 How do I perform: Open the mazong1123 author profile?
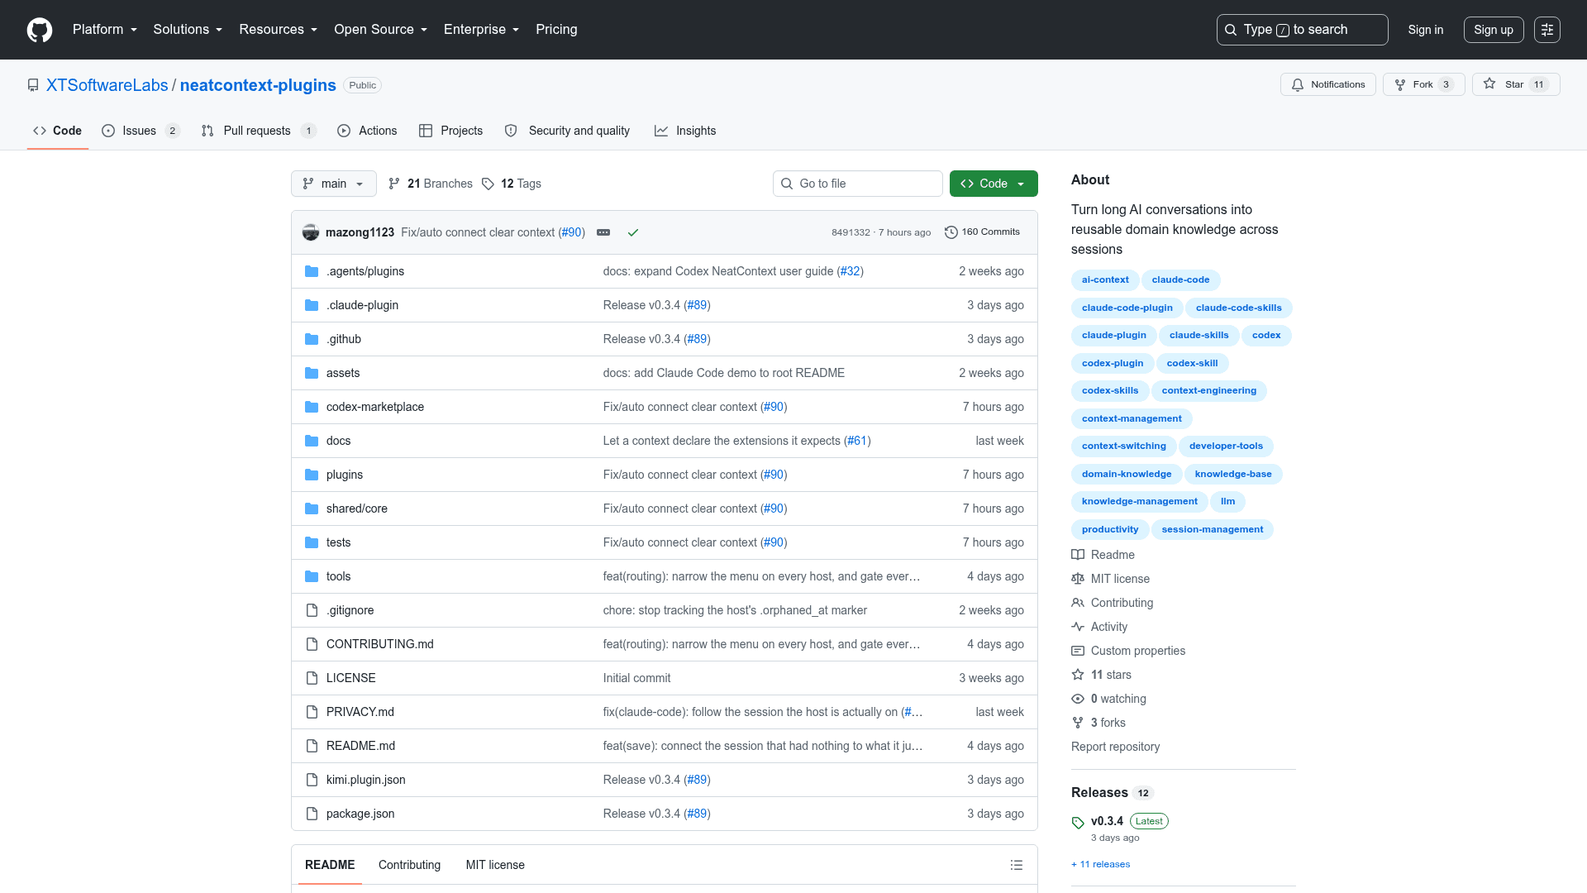tap(360, 232)
